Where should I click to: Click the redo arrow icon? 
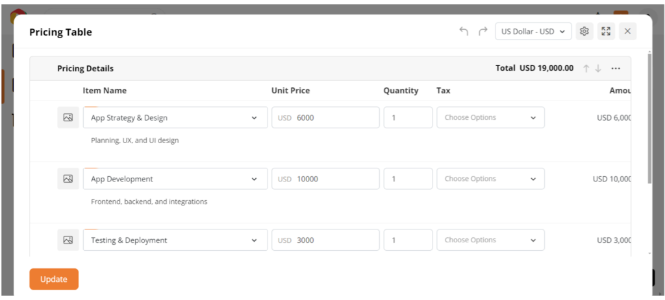[483, 31]
